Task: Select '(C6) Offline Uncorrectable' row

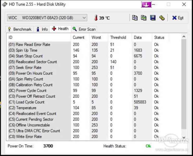Action: (89, 125)
